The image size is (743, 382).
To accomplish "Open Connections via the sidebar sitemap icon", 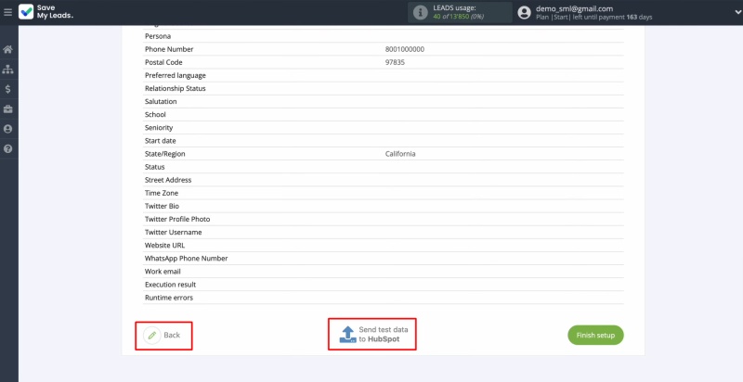I will tap(8, 70).
